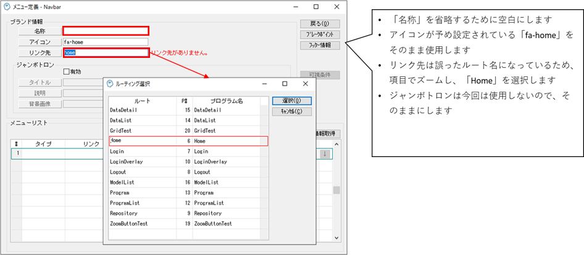Maximize the メニュー定義 Navbar window

pyautogui.click(x=316, y=7)
